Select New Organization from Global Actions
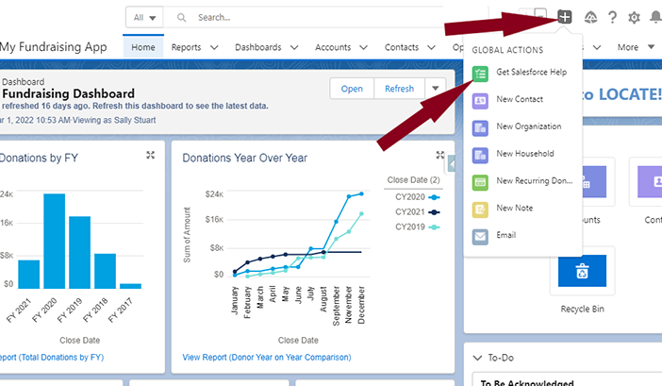This screenshot has width=662, height=386. point(529,126)
